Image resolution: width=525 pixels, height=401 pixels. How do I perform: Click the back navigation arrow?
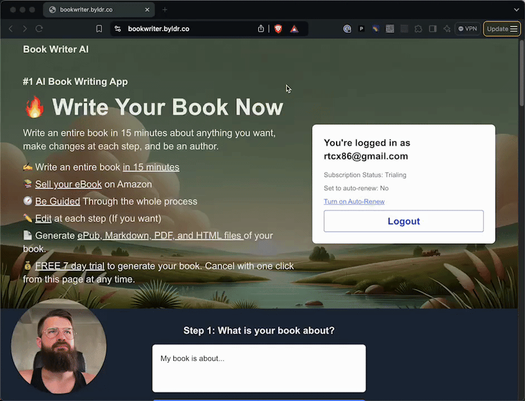coord(11,28)
